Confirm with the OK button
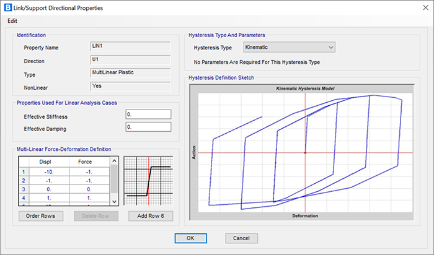Screen dimensions: 434x255 pos(190,238)
